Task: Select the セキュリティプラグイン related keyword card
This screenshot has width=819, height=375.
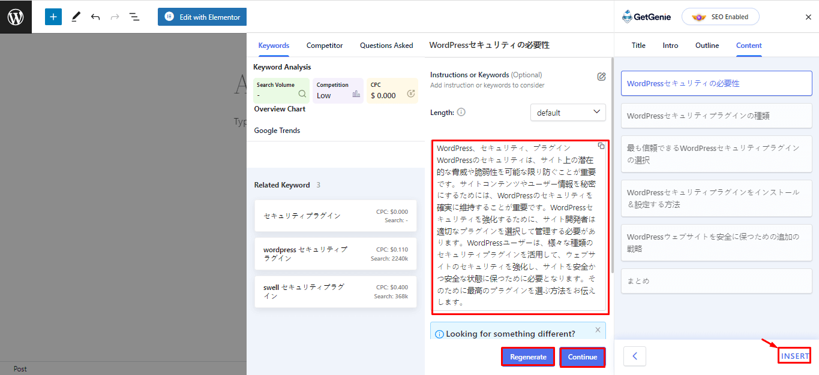Action: click(x=335, y=216)
